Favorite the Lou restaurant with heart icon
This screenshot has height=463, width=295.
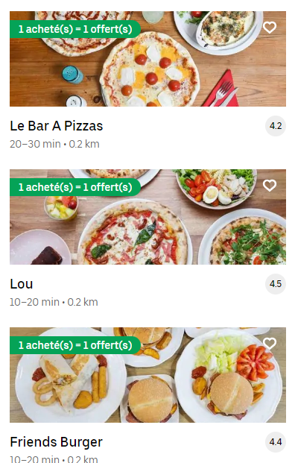tap(270, 186)
